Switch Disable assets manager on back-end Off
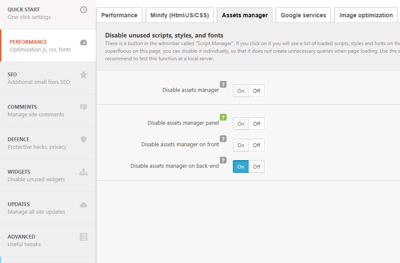 [x=257, y=167]
